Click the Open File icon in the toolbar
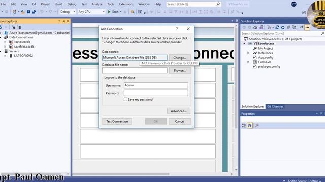Image resolution: width=325 pixels, height=182 pixels. [23, 12]
